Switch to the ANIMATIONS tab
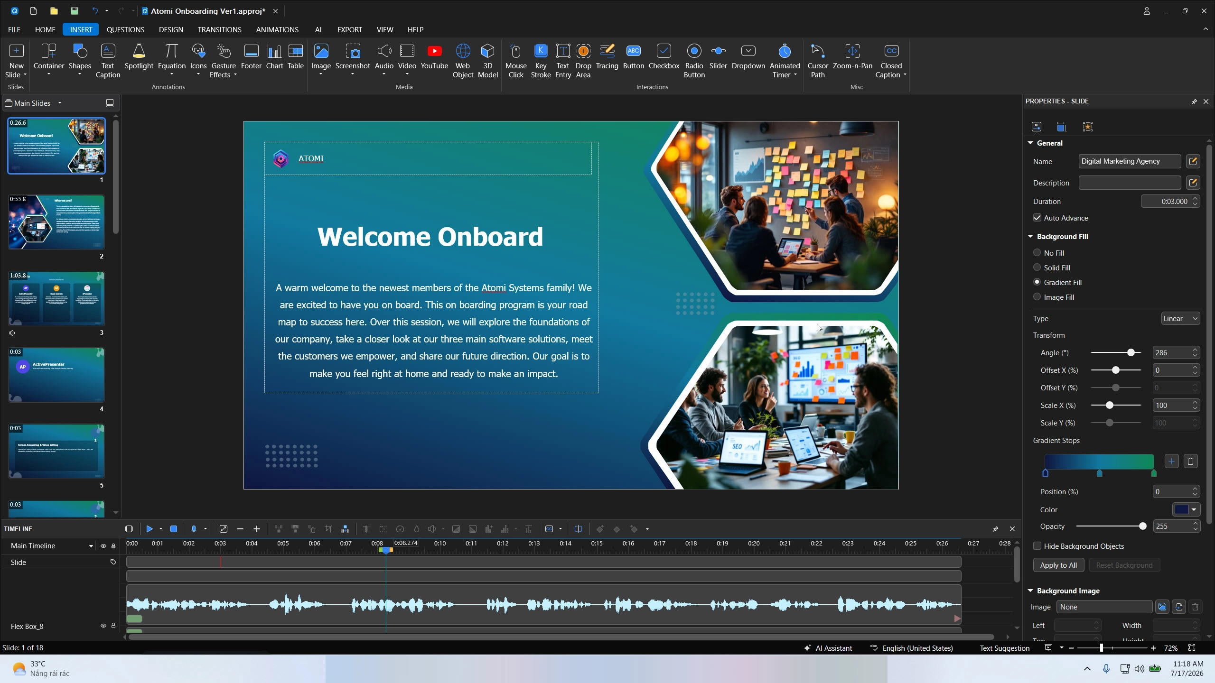This screenshot has height=683, width=1215. [277, 29]
